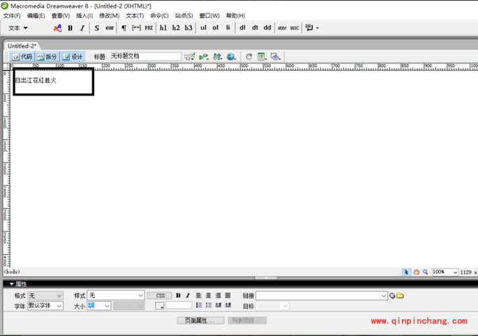
Task: Open the 插入(I) menu
Action: tap(84, 15)
